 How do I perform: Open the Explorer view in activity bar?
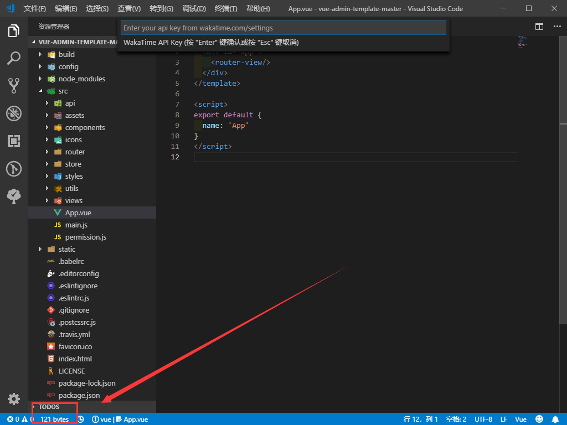point(14,31)
